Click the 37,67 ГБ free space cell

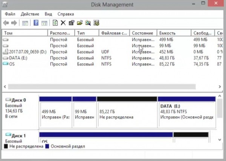click(x=201, y=58)
